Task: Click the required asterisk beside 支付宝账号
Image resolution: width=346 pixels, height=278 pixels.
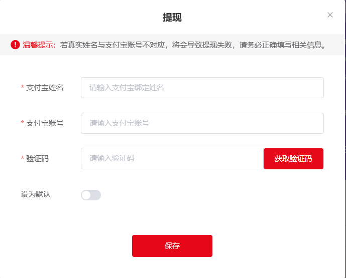Action: 22,123
